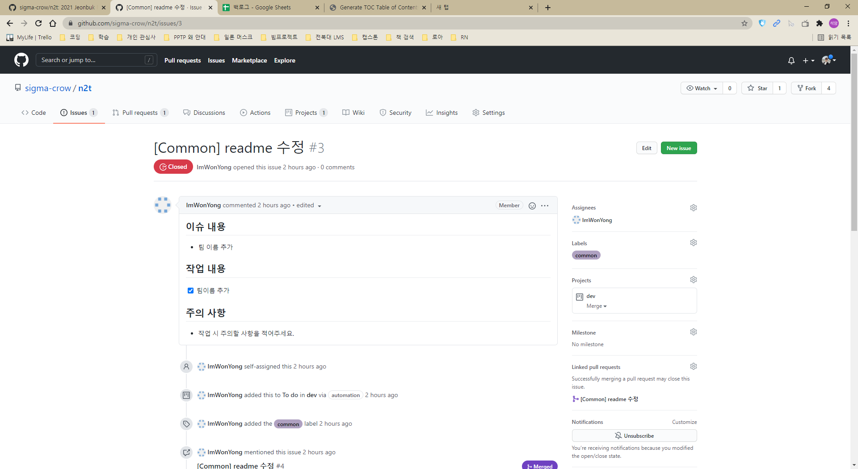Add an emoji reaction to the comment
Image resolution: width=858 pixels, height=469 pixels.
[532, 205]
